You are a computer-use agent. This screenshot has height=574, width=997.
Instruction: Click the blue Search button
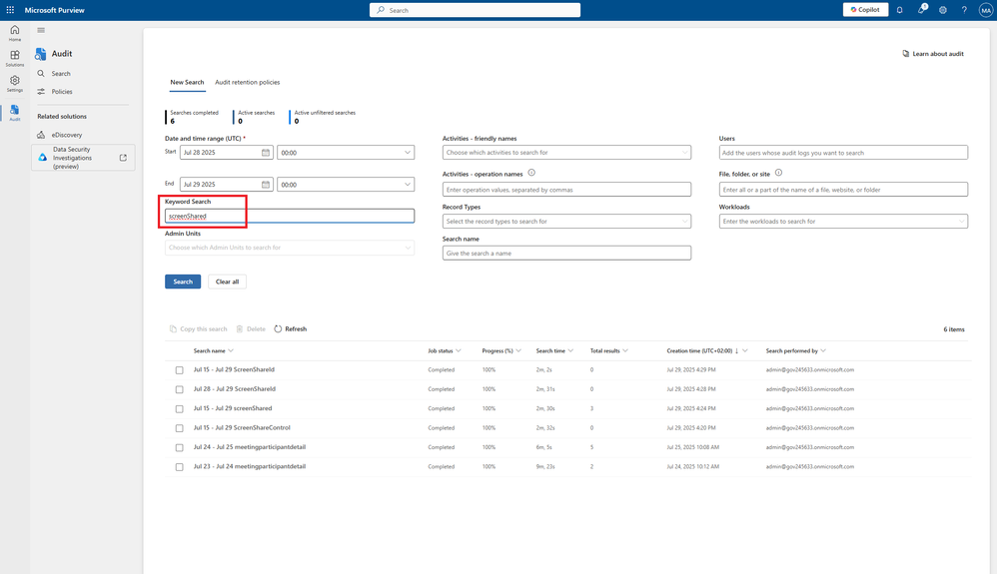183,282
